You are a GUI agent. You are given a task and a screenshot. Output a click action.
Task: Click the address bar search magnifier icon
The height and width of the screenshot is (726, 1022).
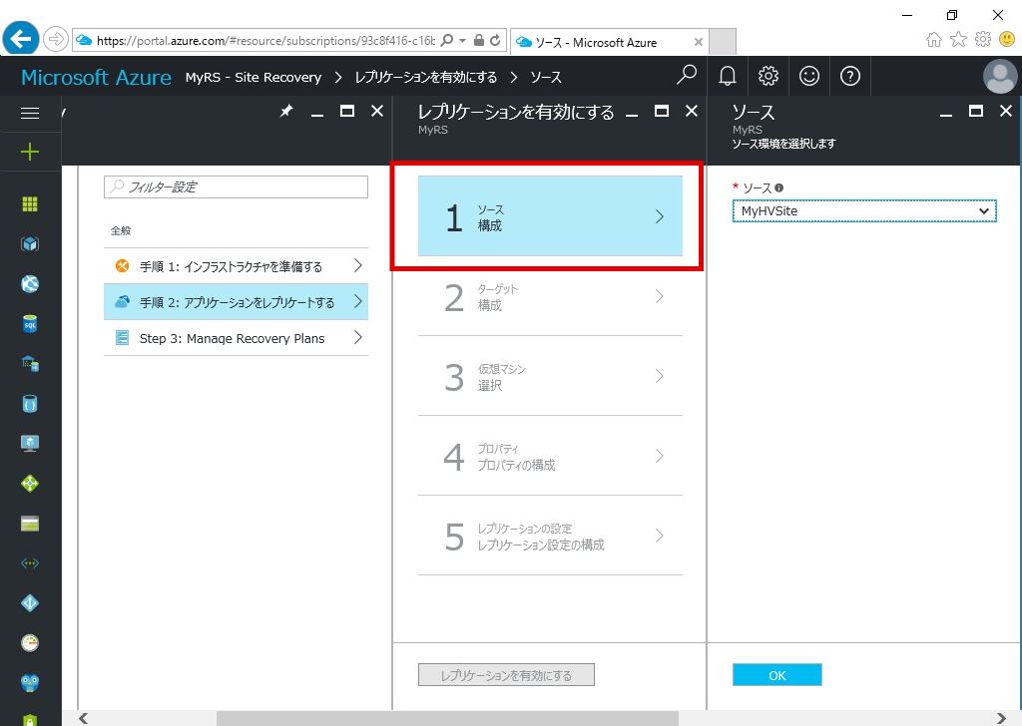(447, 40)
